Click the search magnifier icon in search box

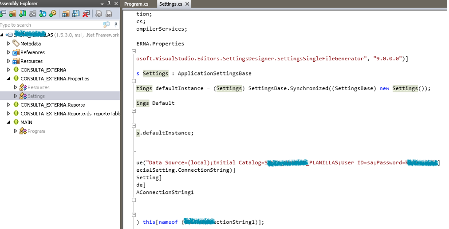[x=106, y=25]
